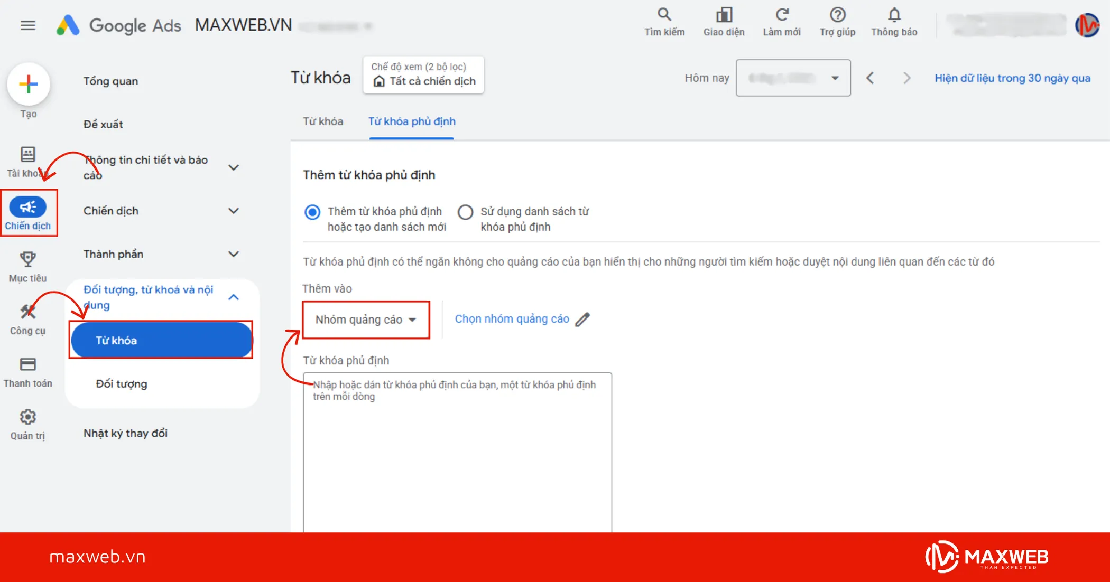Open the date range dropdown
The width and height of the screenshot is (1110, 582).
(793, 78)
